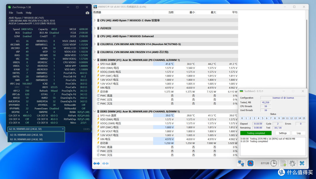316x179 pixels.
Task: Click the Speed 8400 MT/s value
Action: [27, 29]
